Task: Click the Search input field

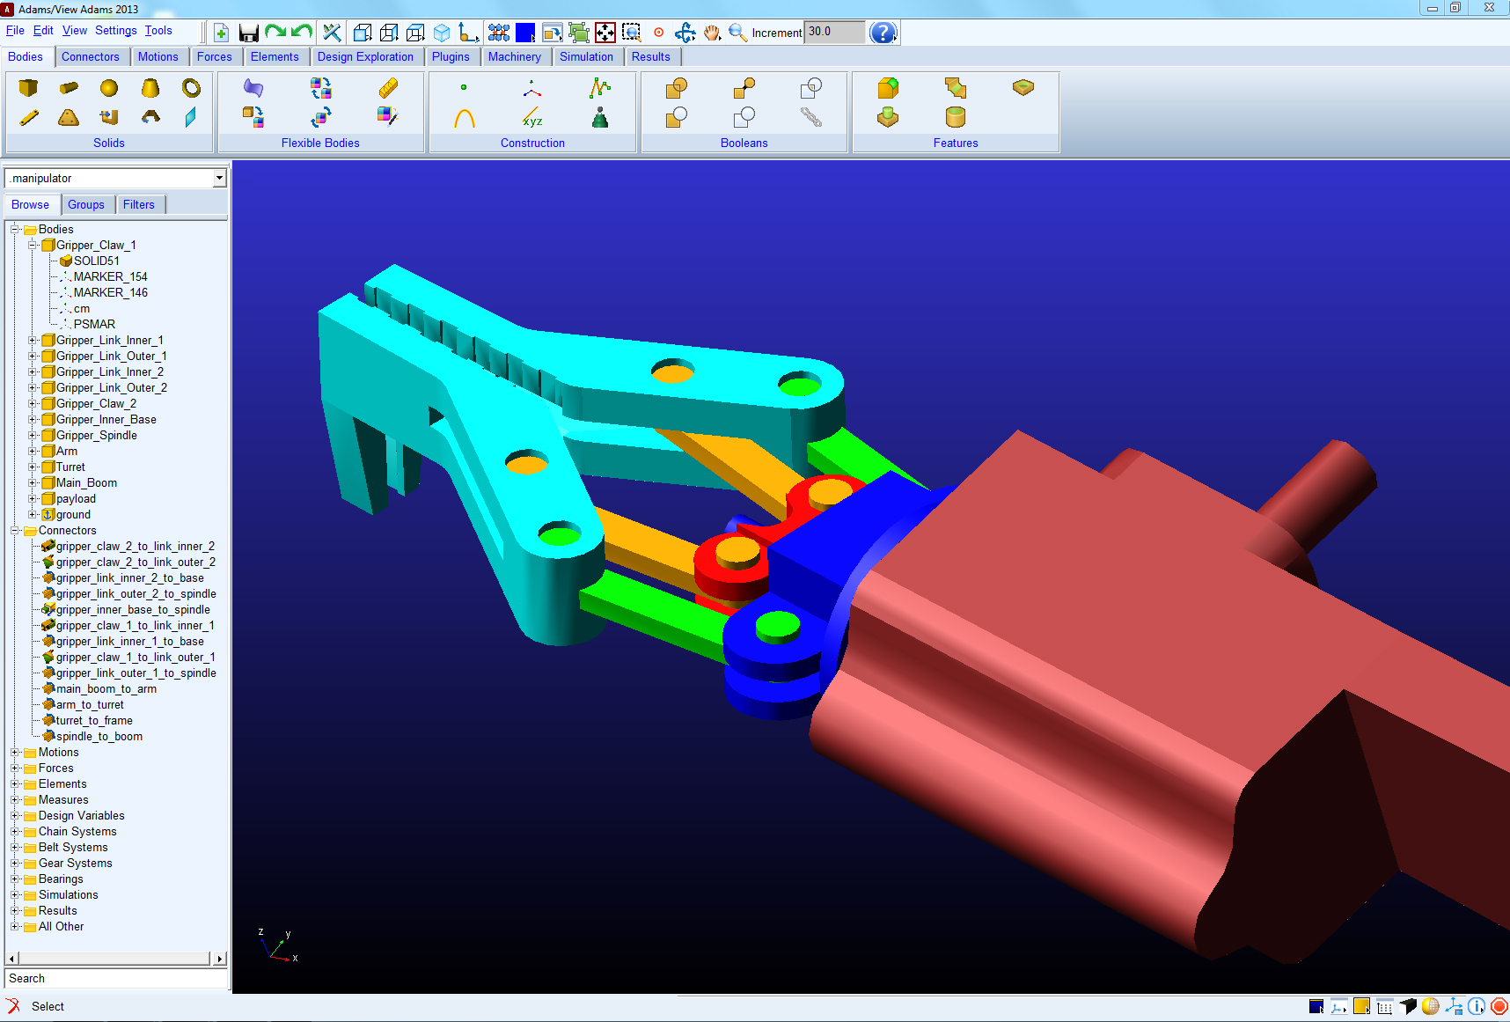Action: coord(116,979)
